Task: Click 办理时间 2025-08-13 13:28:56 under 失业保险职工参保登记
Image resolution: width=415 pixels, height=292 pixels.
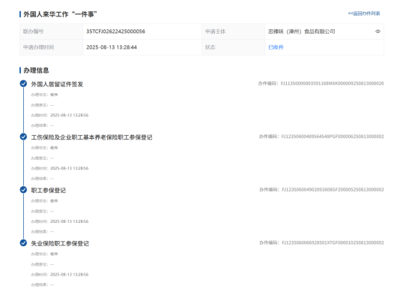Action: click(60, 274)
